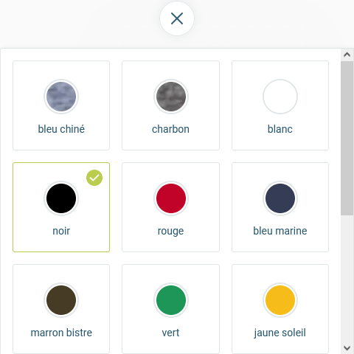354x354 pixels.
Task: Pick the blanc white color circle
Action: coord(280,97)
